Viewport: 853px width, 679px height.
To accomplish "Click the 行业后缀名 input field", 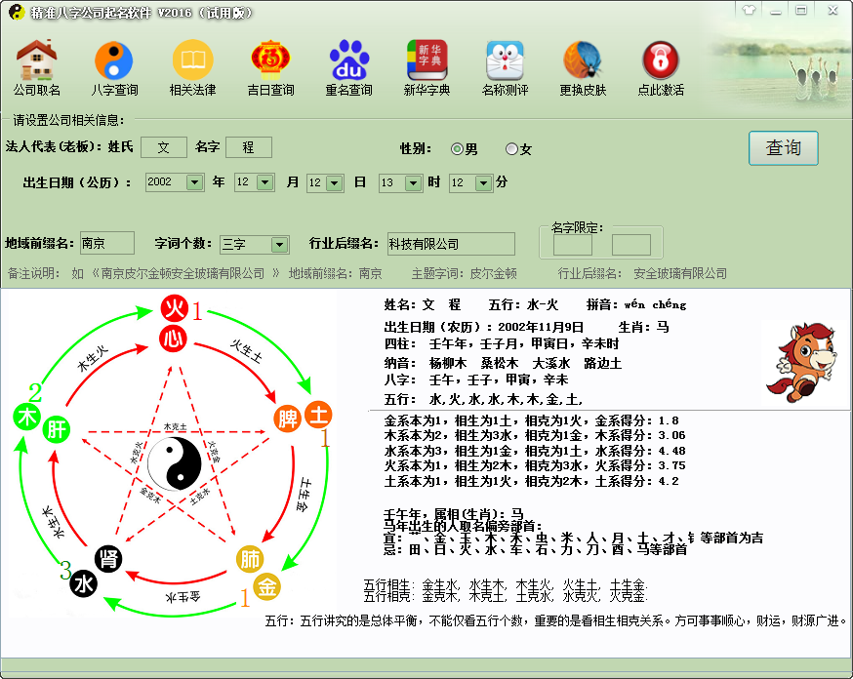I will [450, 244].
